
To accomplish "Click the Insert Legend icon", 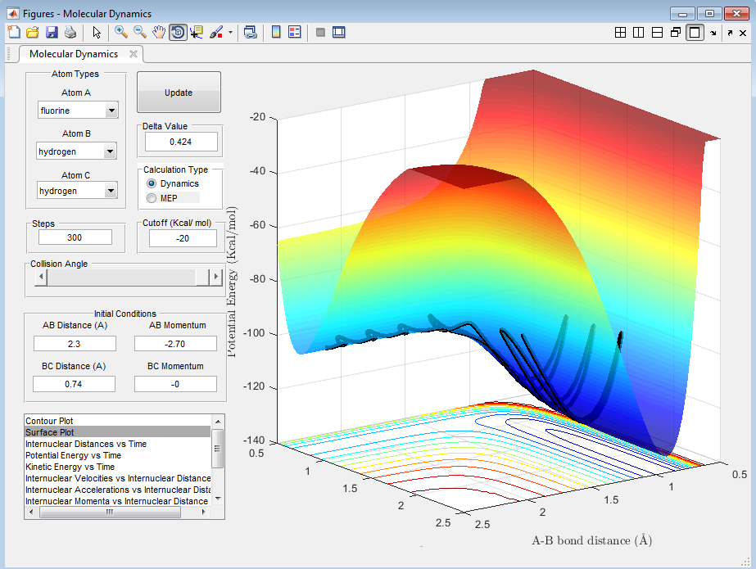I will point(295,32).
